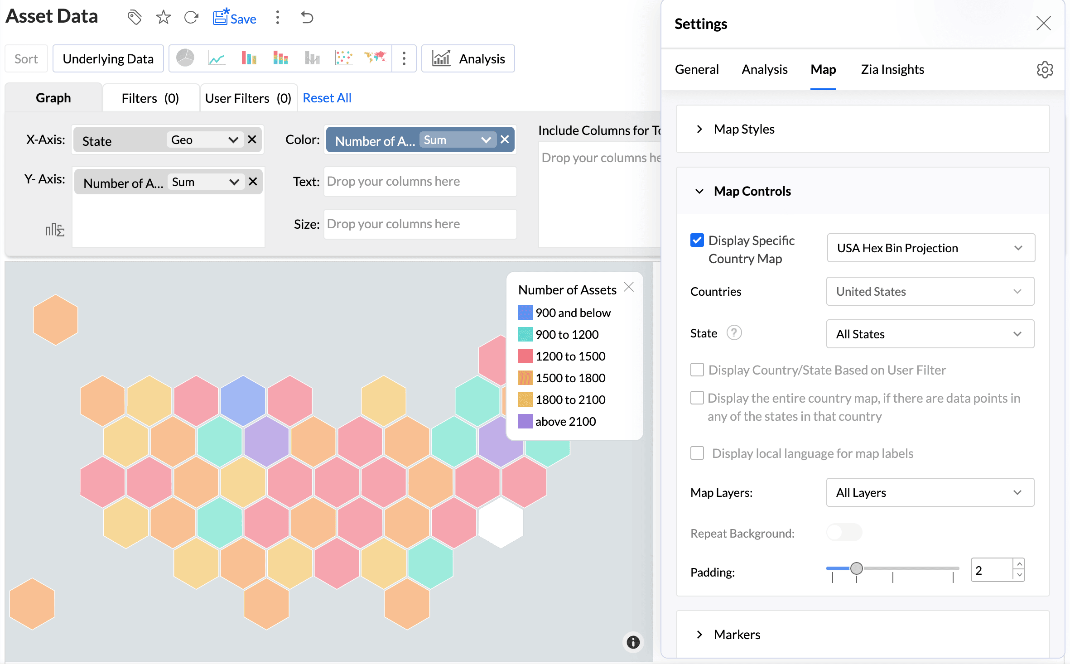This screenshot has width=1070, height=664.
Task: Click the Reset All link
Action: coord(327,98)
